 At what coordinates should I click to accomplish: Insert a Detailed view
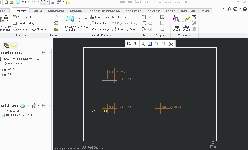coord(99,23)
